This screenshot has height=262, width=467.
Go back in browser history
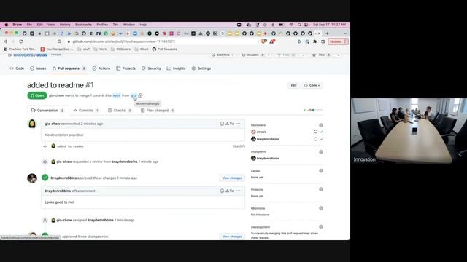click(5, 41)
